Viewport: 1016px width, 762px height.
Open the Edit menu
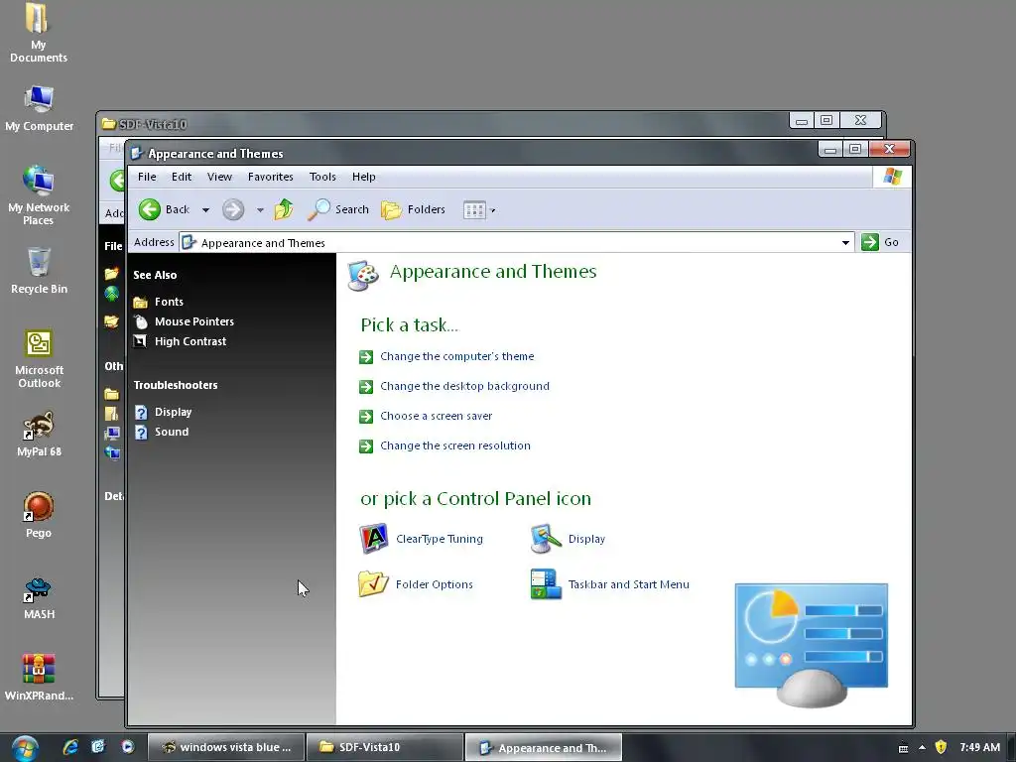(x=182, y=177)
